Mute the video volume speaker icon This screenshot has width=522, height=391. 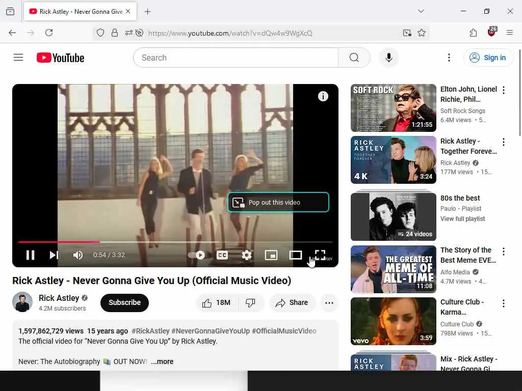pyautogui.click(x=78, y=255)
